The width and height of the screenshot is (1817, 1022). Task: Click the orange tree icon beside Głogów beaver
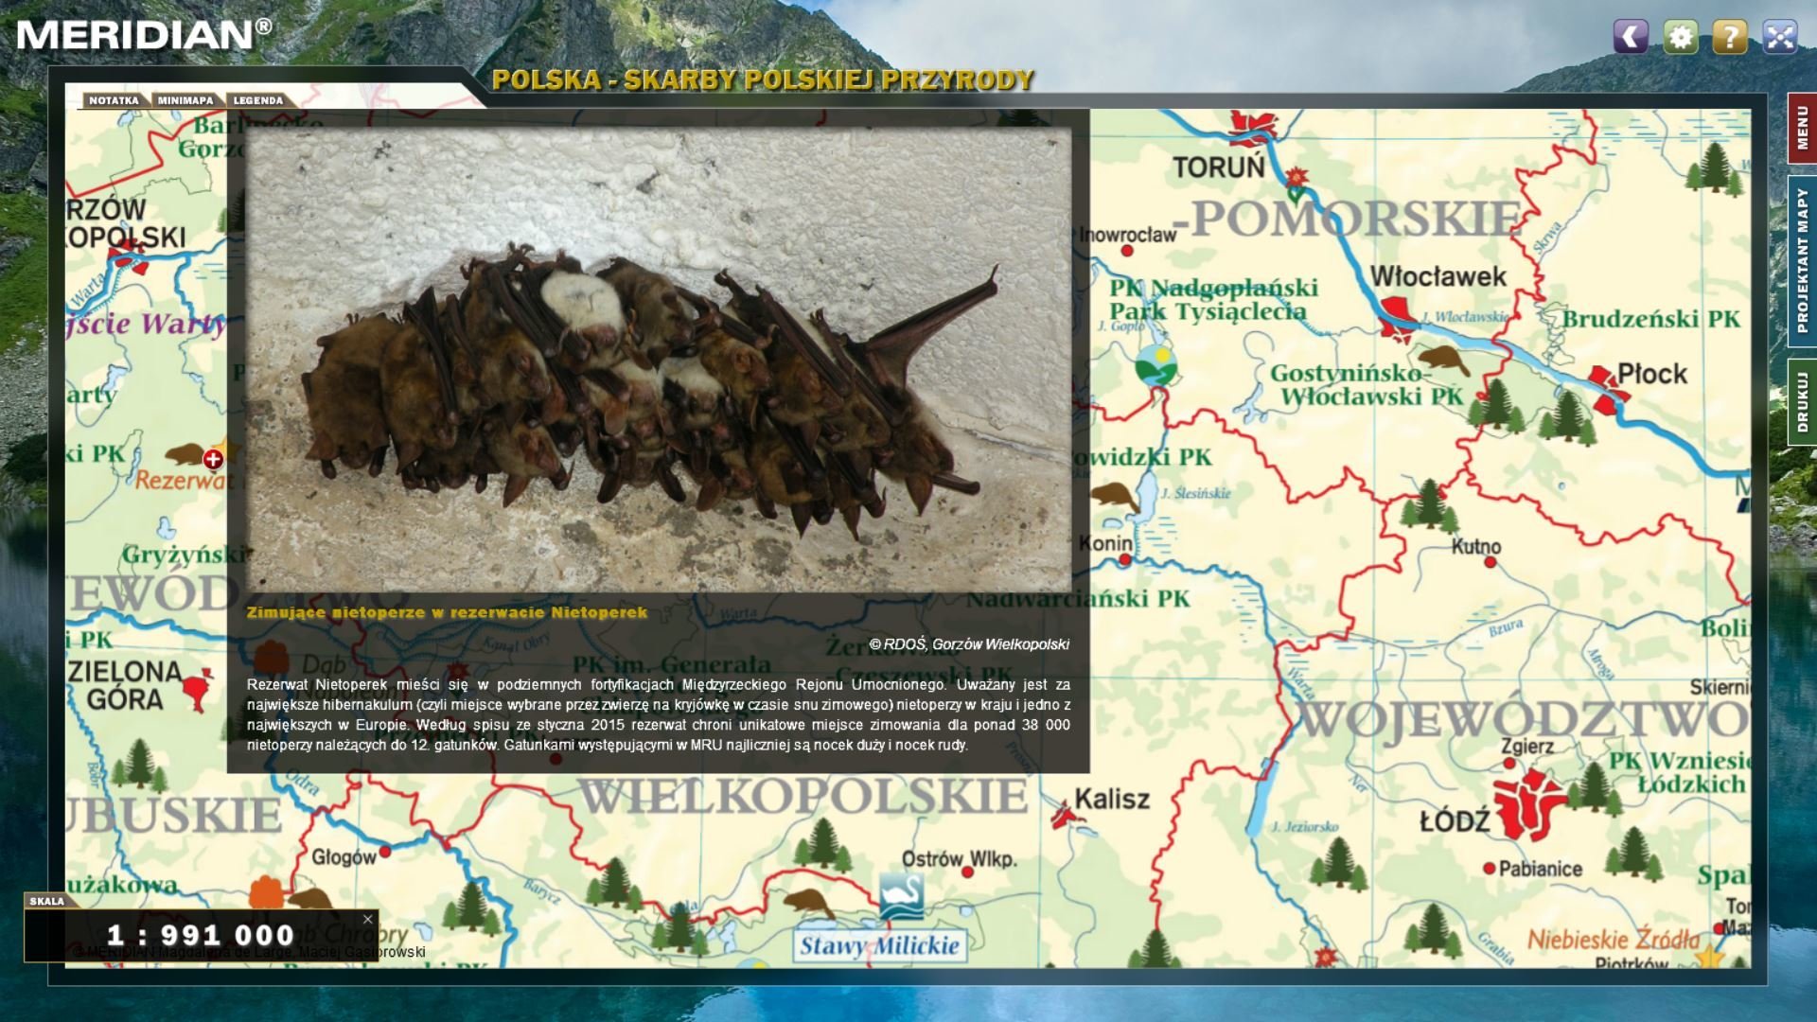266,892
